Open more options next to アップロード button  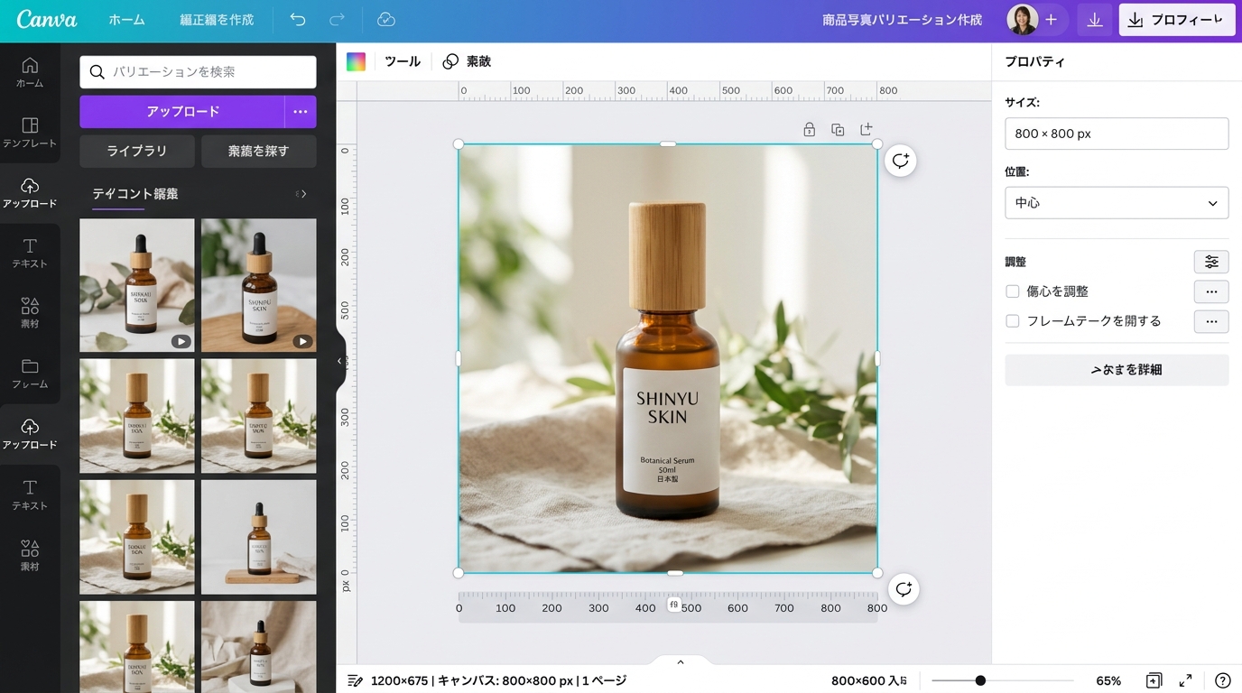click(301, 112)
